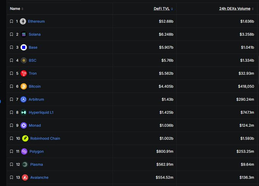Sort by Name using its sort arrows

pos(22,9)
